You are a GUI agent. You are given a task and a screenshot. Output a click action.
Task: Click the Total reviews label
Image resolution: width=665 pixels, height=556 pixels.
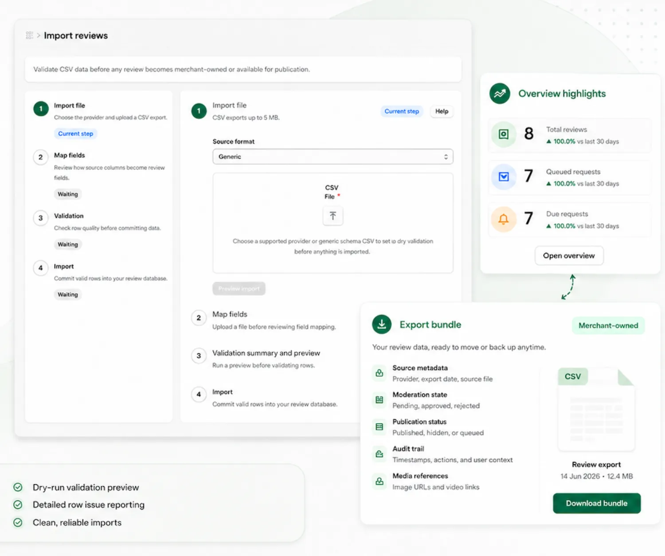click(567, 129)
